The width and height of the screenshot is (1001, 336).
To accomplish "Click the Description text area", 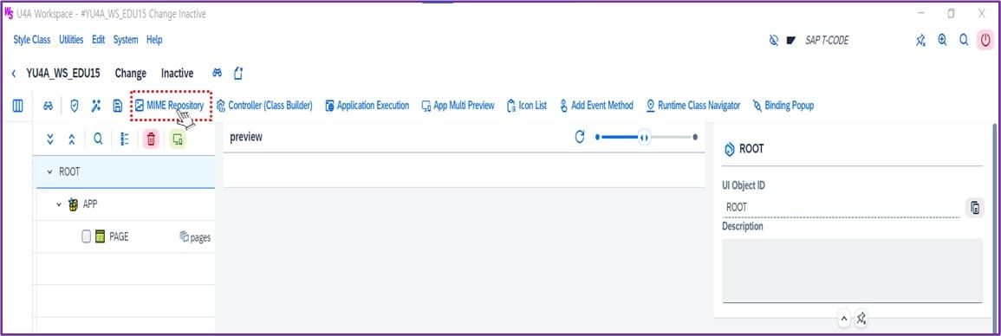I will pos(852,270).
